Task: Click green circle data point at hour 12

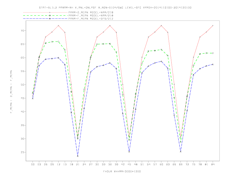Action: tap(59, 42)
